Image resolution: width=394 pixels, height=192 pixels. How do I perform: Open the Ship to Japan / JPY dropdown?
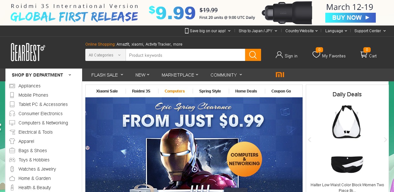click(x=258, y=31)
